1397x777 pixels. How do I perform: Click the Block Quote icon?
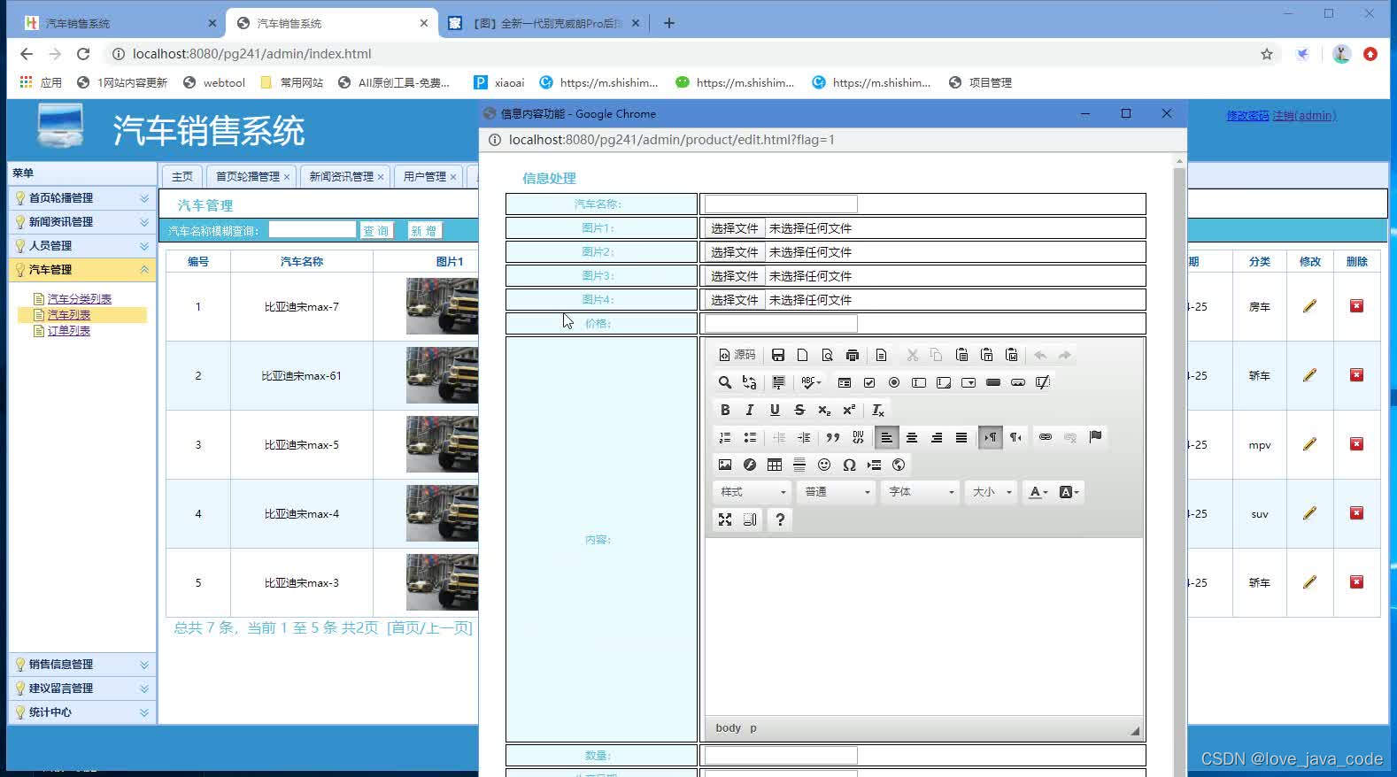click(x=833, y=437)
